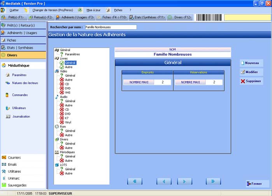Click Divers <F12> toolbar button

click(180, 17)
